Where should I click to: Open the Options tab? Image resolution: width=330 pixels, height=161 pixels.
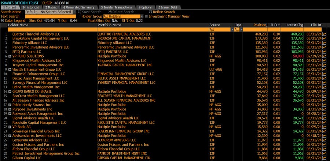145,7
